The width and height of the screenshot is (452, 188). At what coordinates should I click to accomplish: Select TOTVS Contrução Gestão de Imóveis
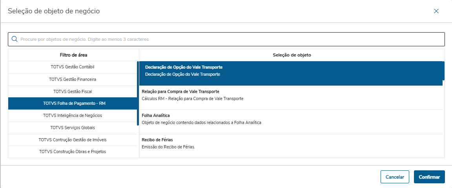tap(73, 140)
